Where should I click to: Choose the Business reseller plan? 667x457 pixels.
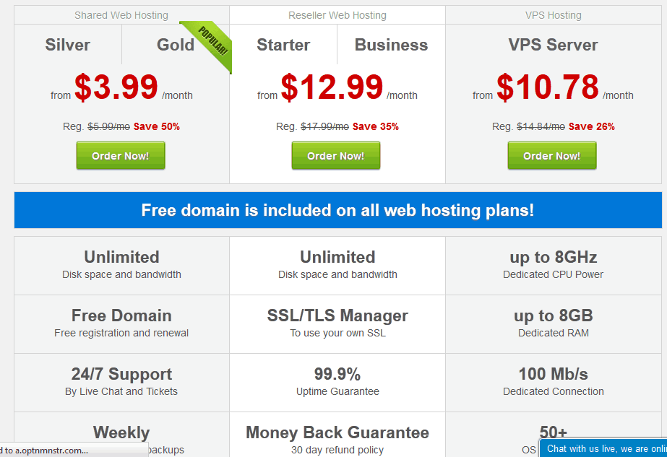[391, 45]
